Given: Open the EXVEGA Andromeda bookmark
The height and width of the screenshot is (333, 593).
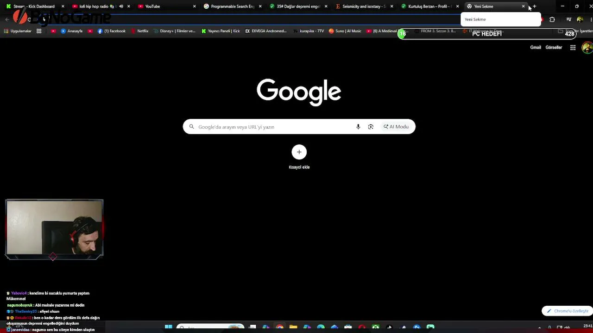Looking at the screenshot, I should click(x=266, y=31).
